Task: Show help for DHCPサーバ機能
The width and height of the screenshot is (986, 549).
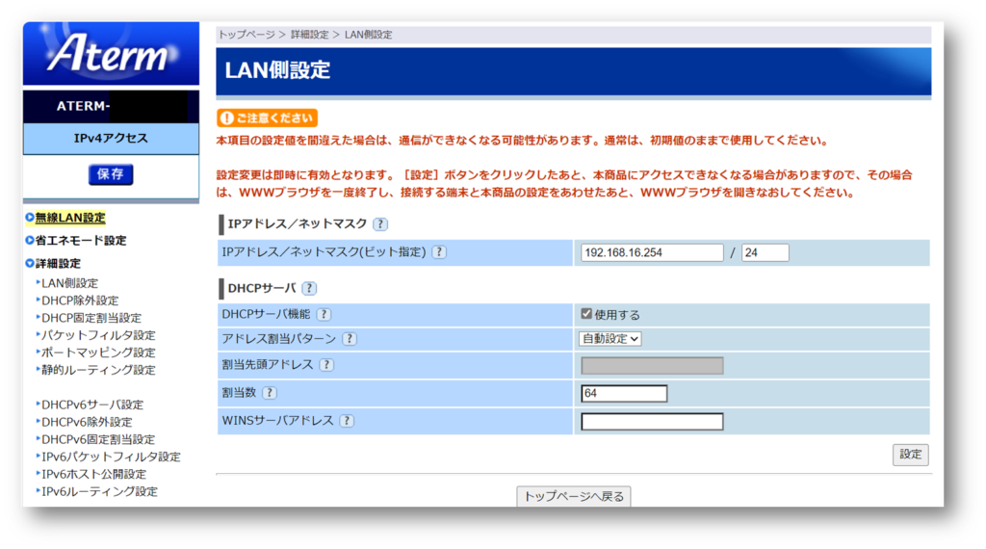Action: tap(324, 314)
